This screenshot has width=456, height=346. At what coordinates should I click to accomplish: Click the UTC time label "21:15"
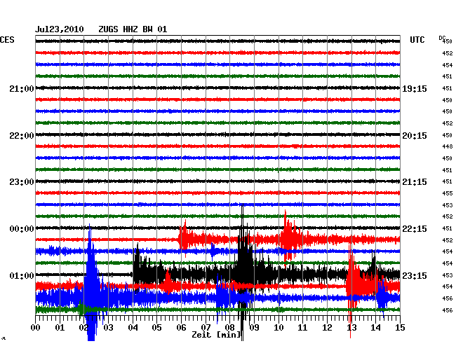pyautogui.click(x=415, y=182)
